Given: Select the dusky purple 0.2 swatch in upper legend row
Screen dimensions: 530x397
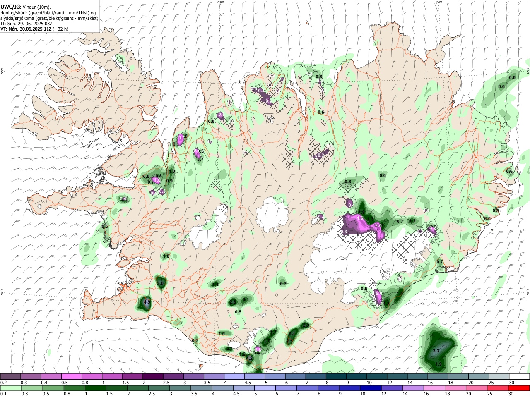Looking at the screenshot, I should [10, 377].
